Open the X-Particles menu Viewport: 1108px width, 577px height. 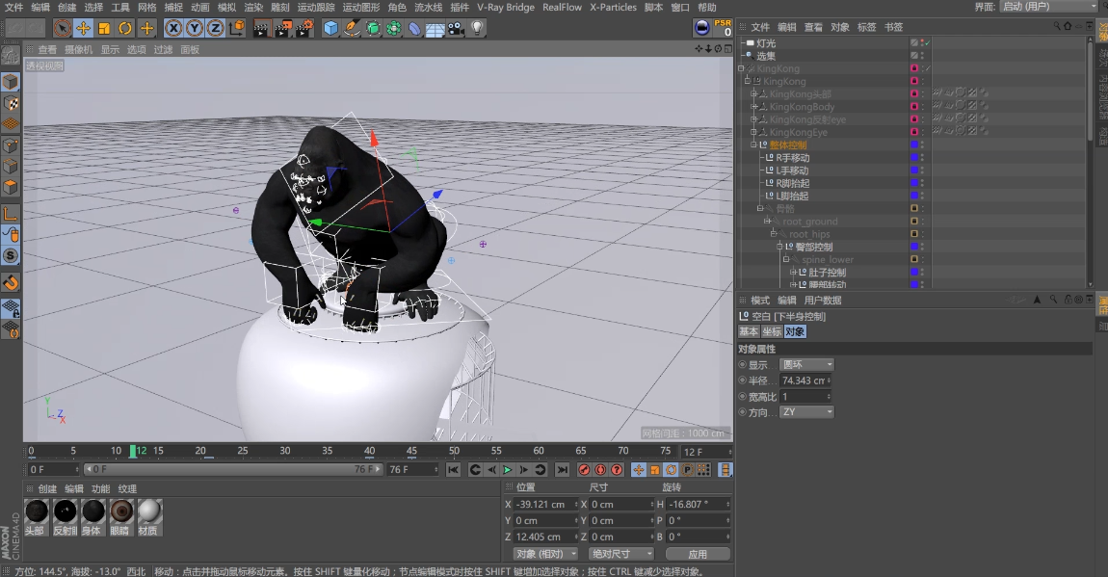coord(614,7)
